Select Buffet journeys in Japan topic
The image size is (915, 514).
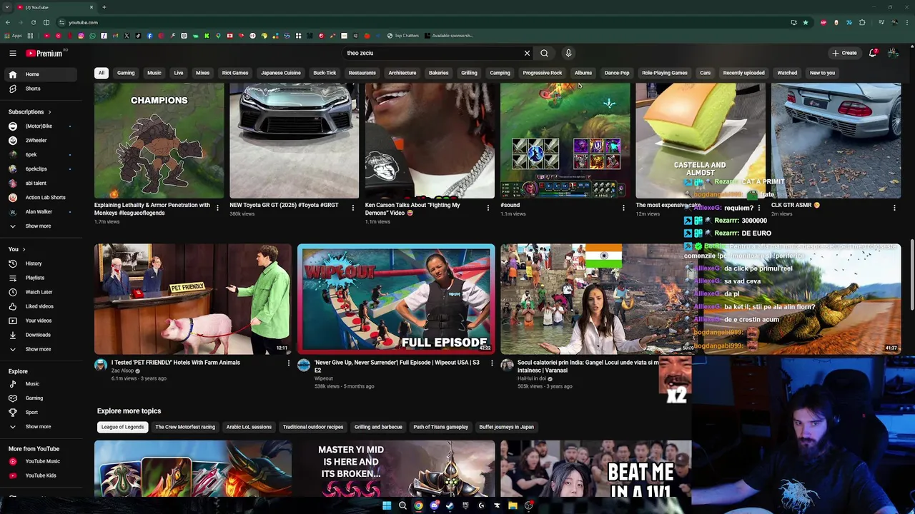coord(506,427)
